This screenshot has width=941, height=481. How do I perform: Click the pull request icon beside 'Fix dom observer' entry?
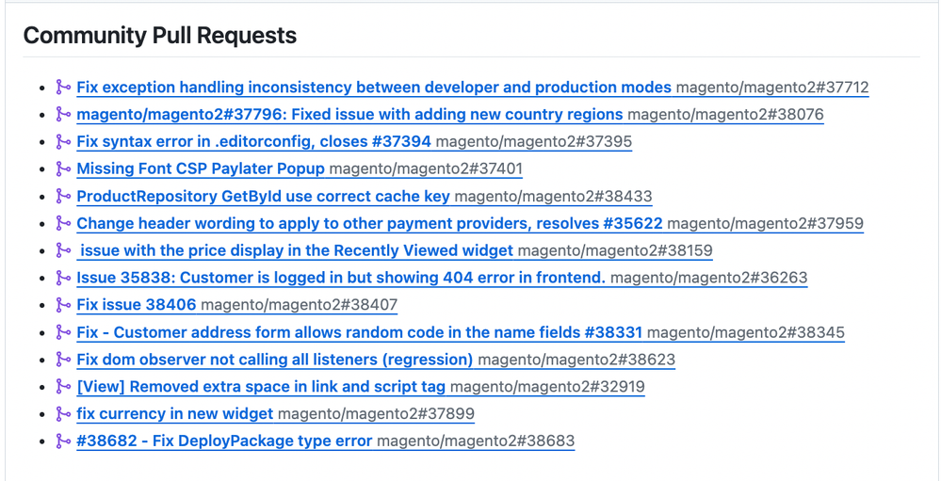point(63,360)
